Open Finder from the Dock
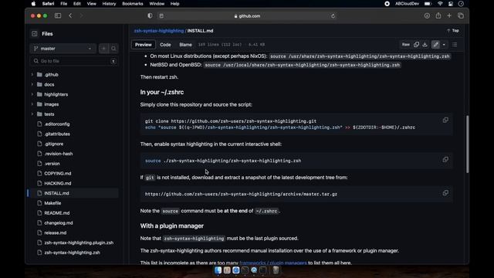The height and width of the screenshot is (278, 494). (218, 270)
